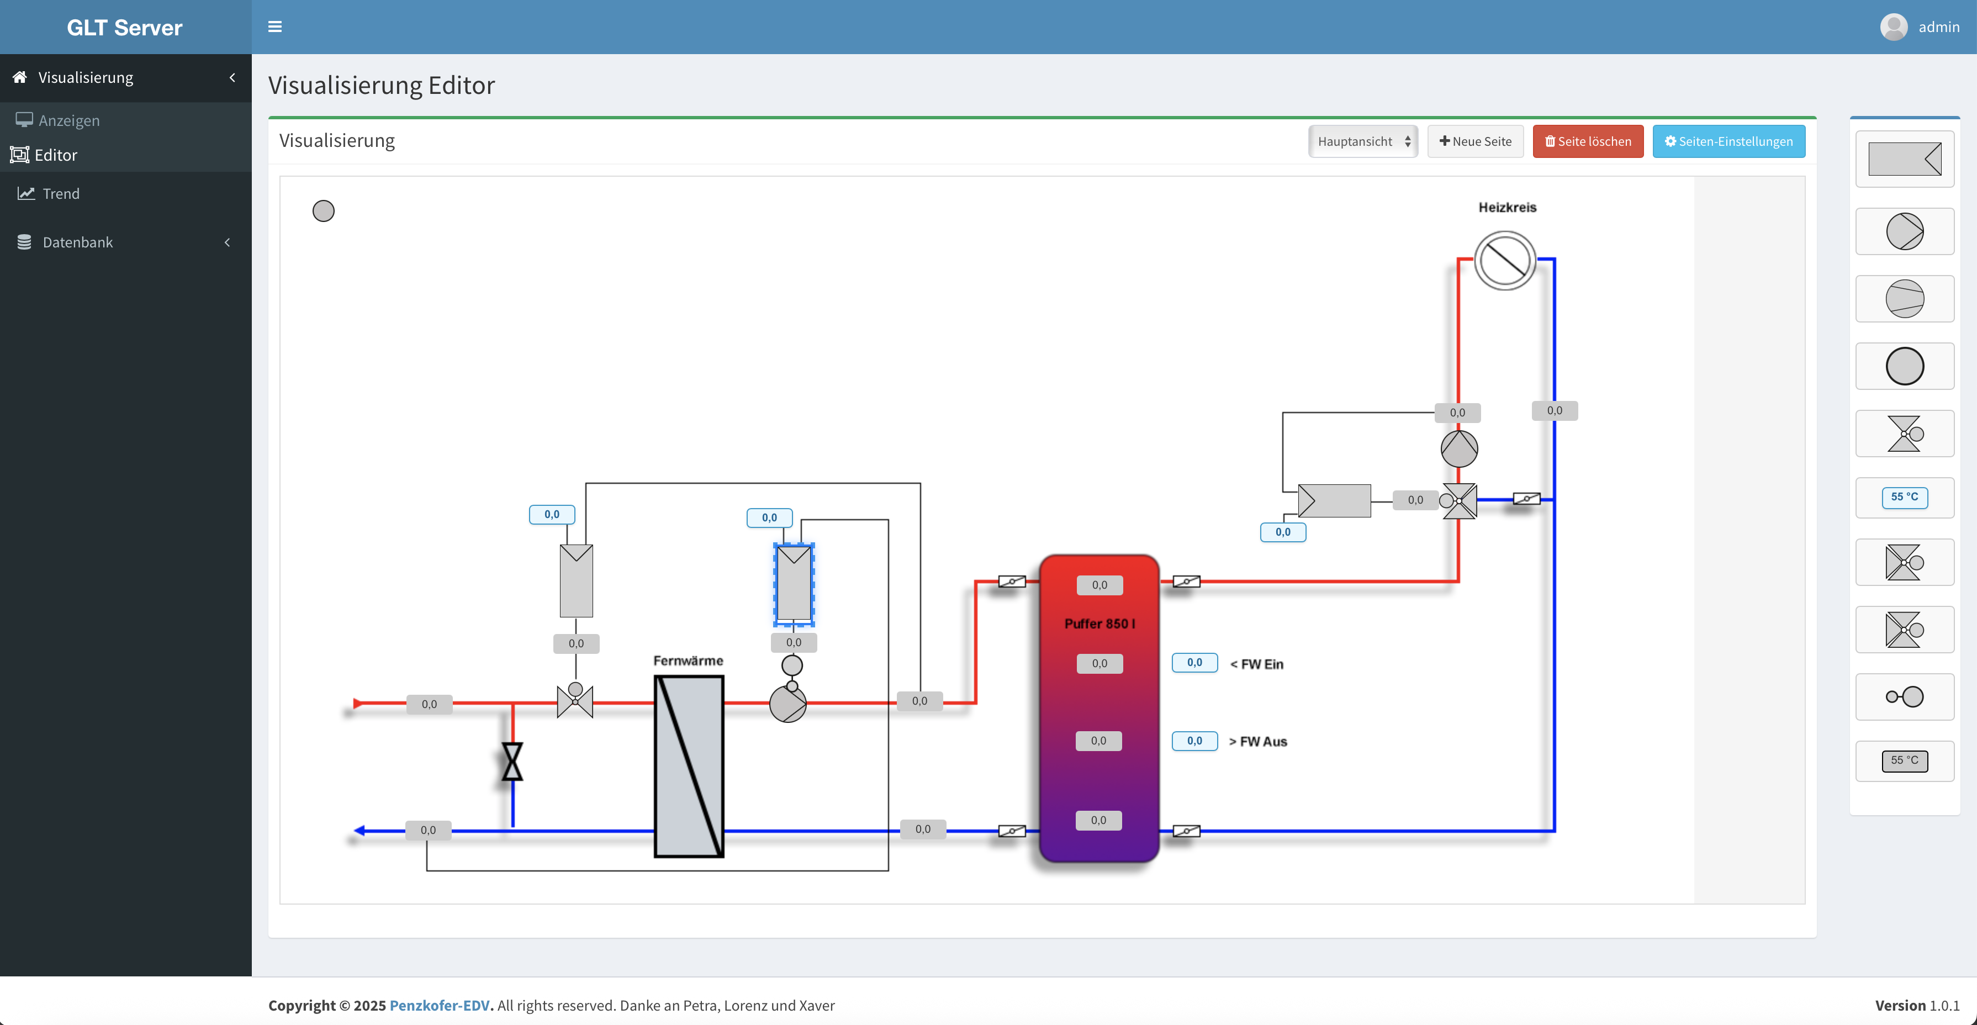
Task: Select the Fernwärme label on canvas
Action: (x=688, y=661)
